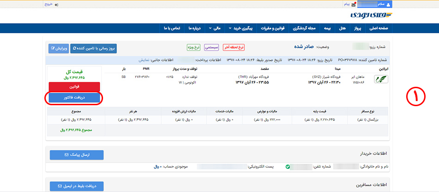Screen dimensions: 439x192
Task: Open the پرواز flights menu item
Action: pos(357,28)
